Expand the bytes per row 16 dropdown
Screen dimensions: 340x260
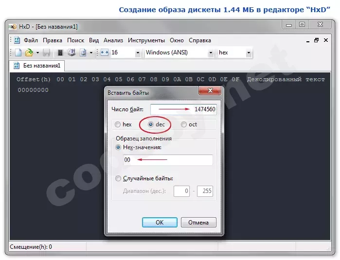coord(138,52)
